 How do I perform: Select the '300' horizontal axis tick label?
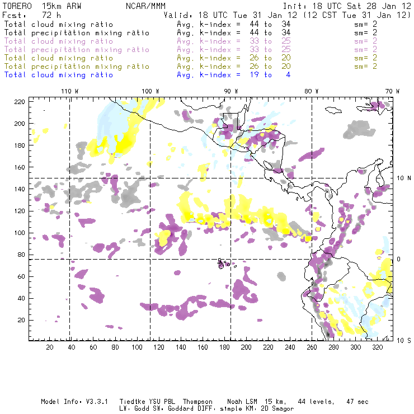355,347
